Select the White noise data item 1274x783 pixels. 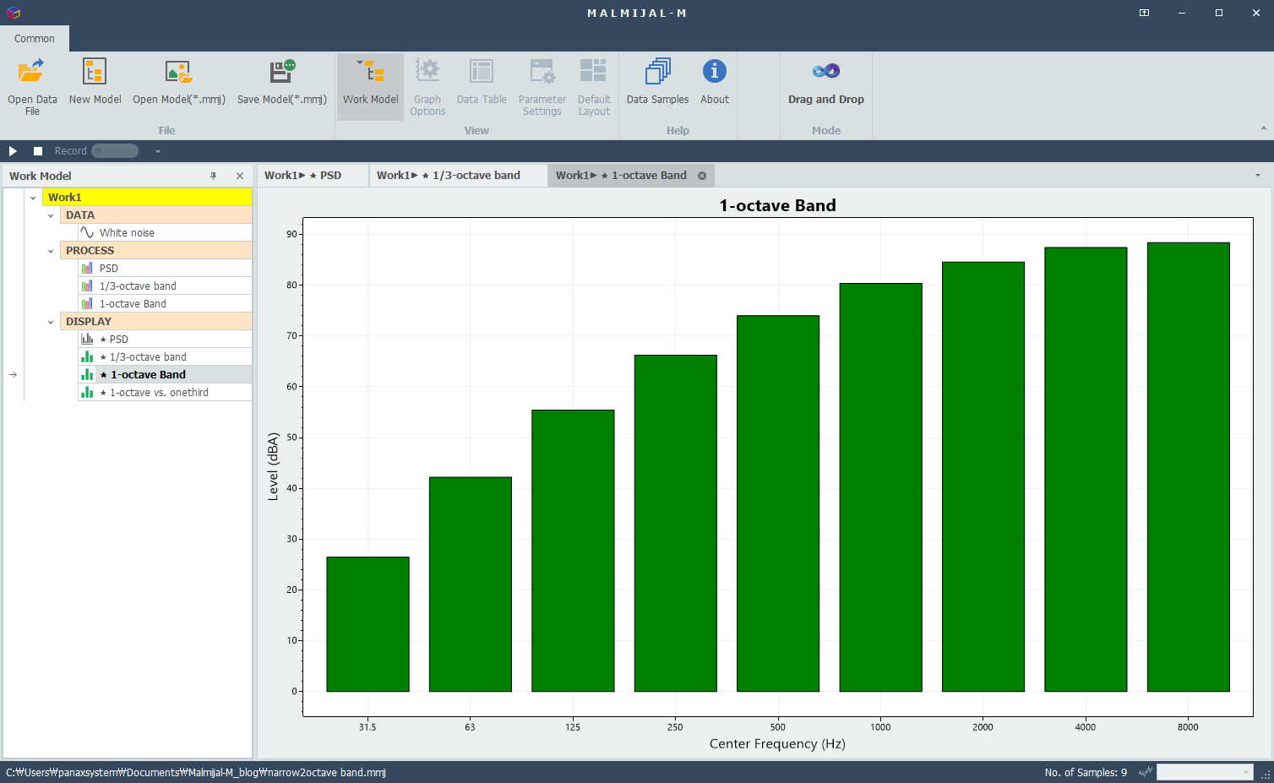pyautogui.click(x=165, y=232)
